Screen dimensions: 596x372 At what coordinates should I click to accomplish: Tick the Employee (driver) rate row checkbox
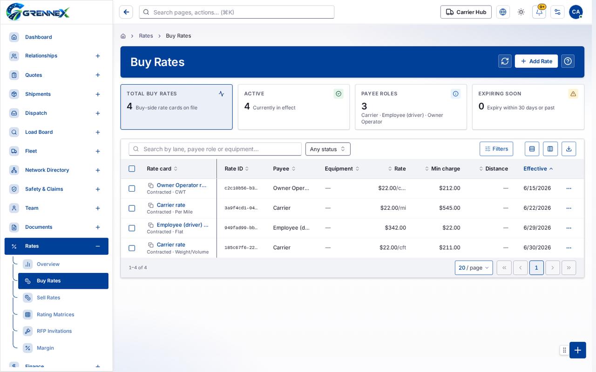pyautogui.click(x=132, y=228)
